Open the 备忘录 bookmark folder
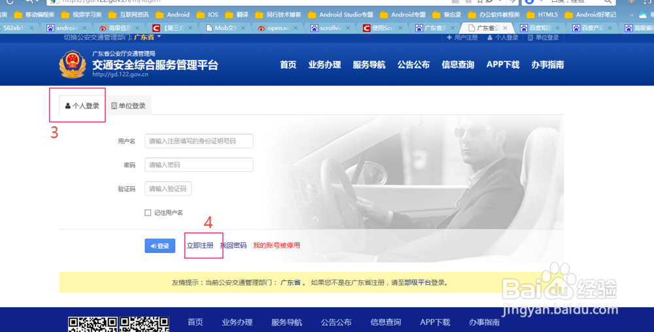Viewport: 654px width, 332px height. tap(447, 14)
